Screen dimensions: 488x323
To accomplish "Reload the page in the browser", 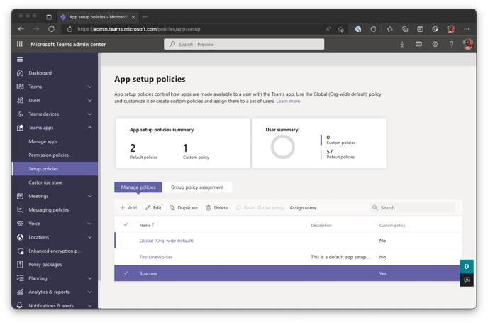I will tap(51, 29).
